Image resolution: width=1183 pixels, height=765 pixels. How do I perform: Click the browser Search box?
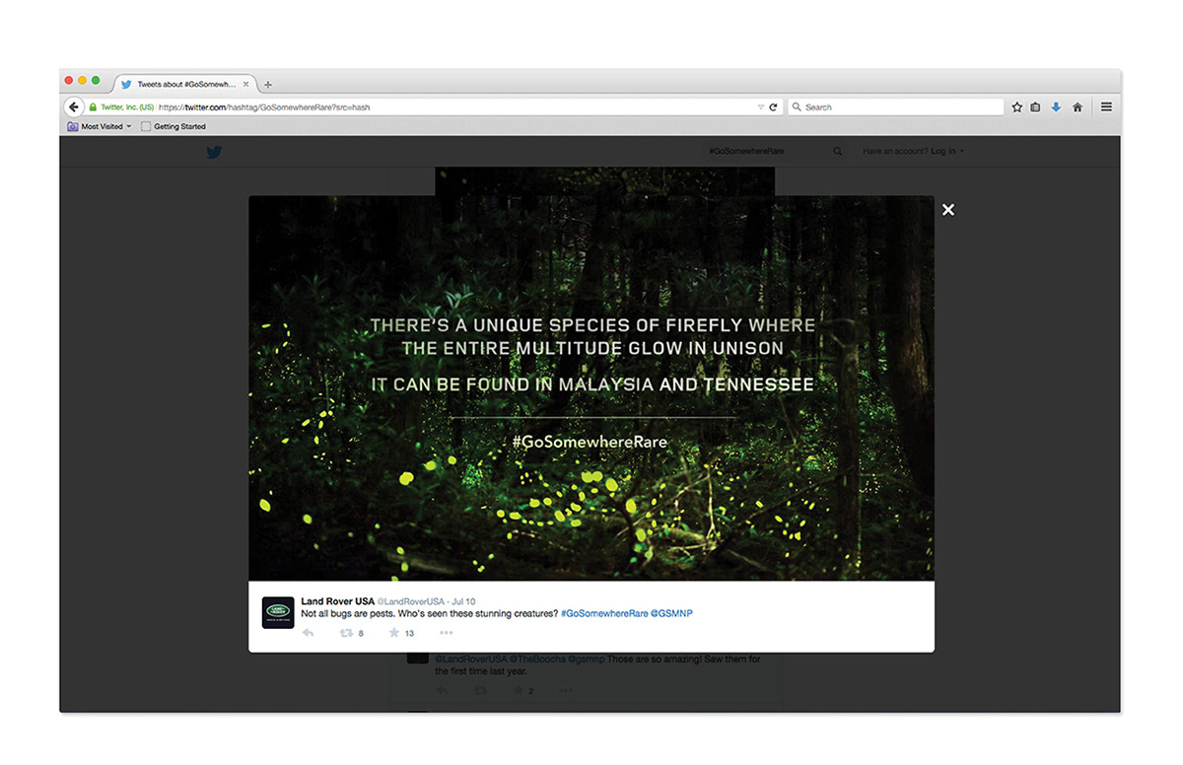(895, 106)
